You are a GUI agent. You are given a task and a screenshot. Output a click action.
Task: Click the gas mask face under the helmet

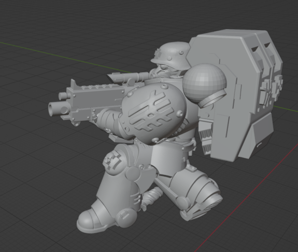pyautogui.click(x=164, y=71)
